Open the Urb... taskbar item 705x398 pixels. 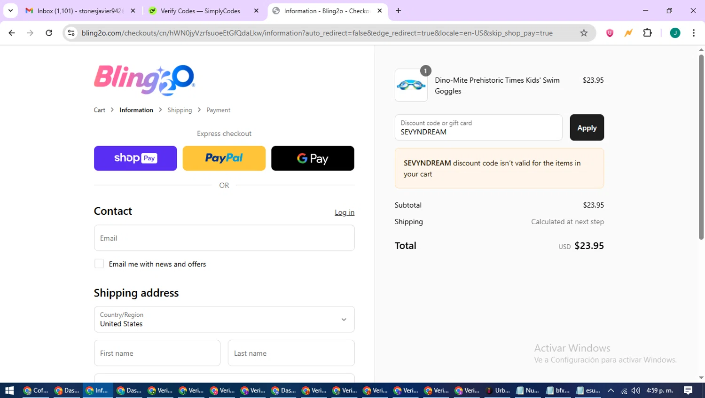pyautogui.click(x=498, y=390)
